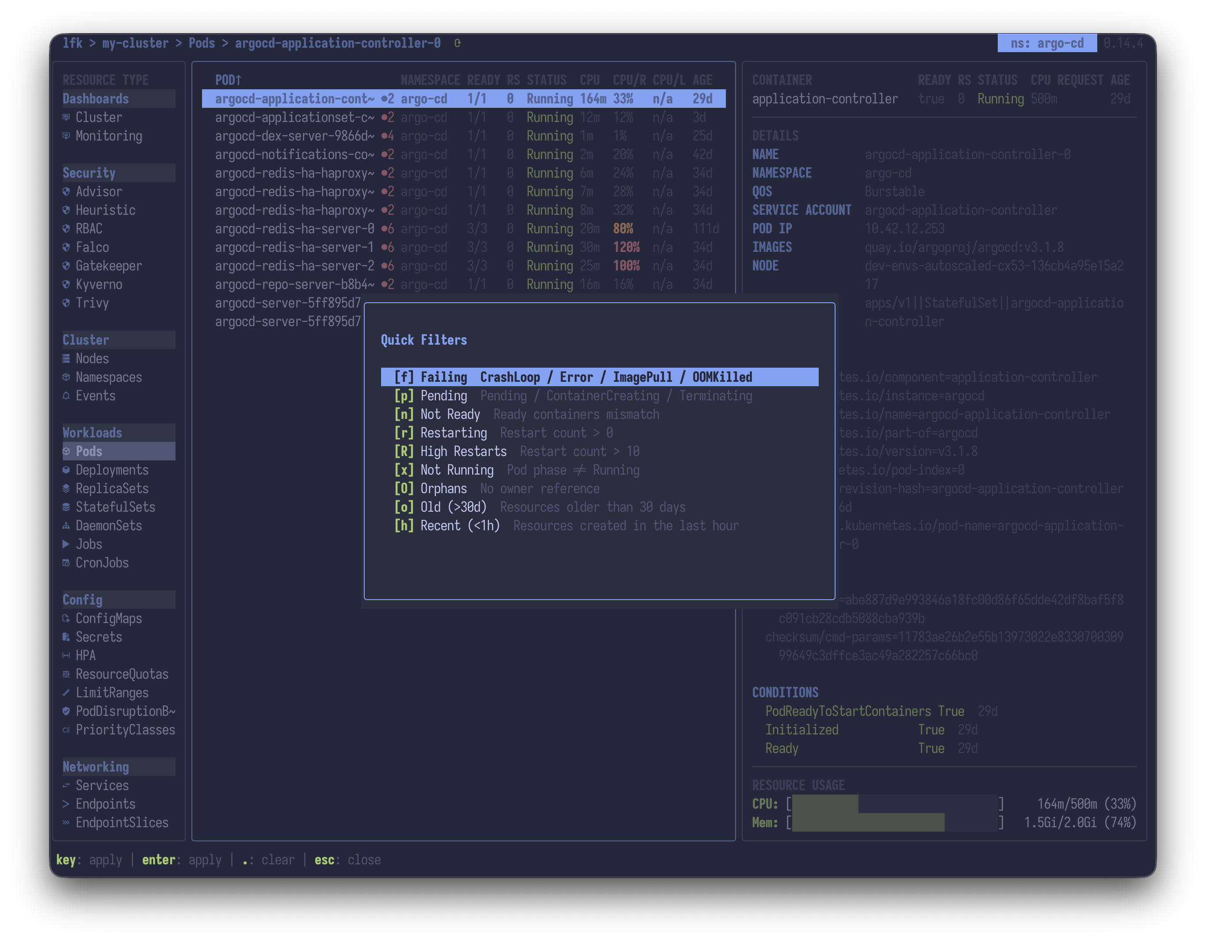Click the LimitRanges pencil icon
This screenshot has height=943, width=1206.
point(66,692)
